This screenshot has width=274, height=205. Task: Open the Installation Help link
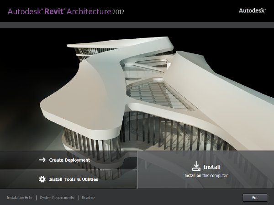tap(19, 198)
